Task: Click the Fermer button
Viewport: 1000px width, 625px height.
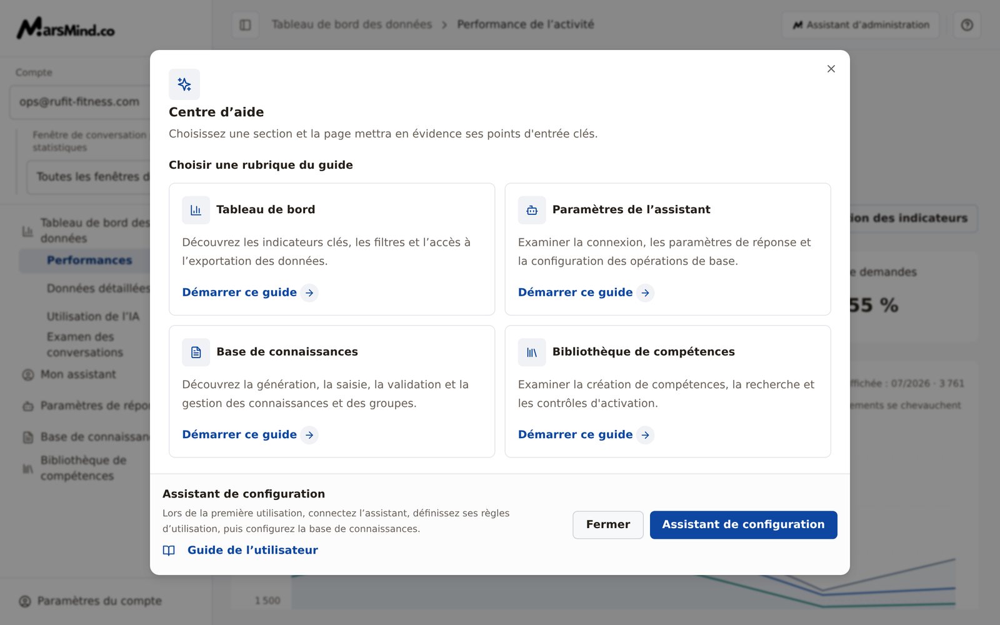Action: pos(607,525)
